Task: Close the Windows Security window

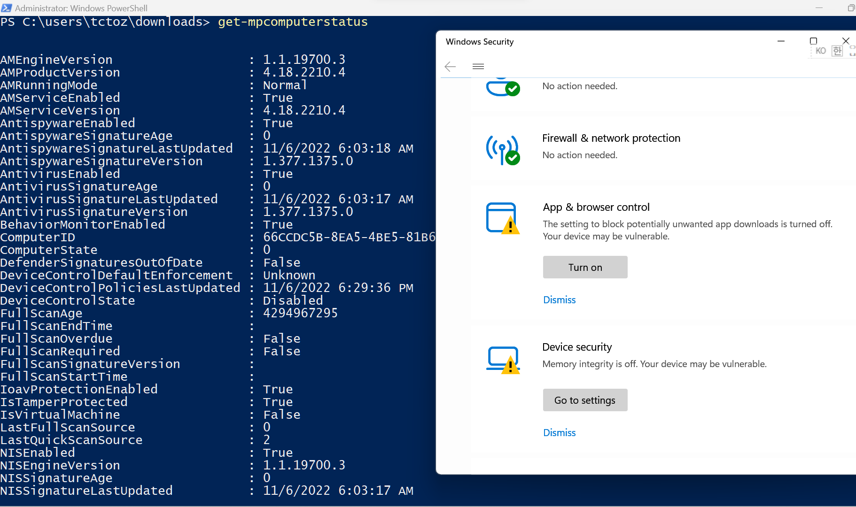Action: (846, 41)
